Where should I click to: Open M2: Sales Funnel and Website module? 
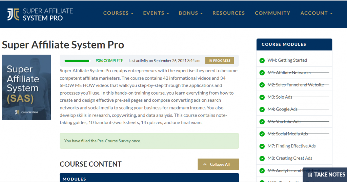295,85
